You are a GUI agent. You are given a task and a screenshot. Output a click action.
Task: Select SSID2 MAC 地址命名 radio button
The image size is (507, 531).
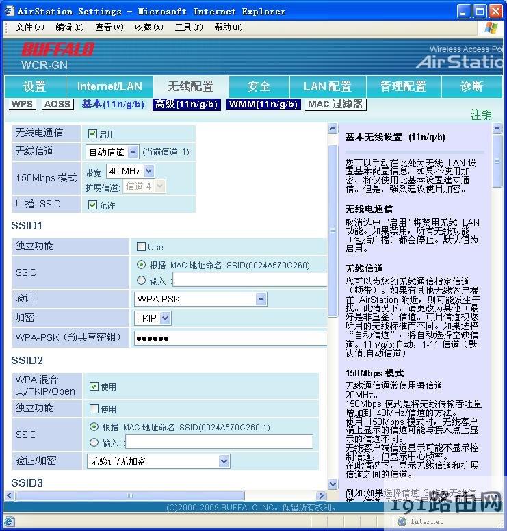pos(94,427)
